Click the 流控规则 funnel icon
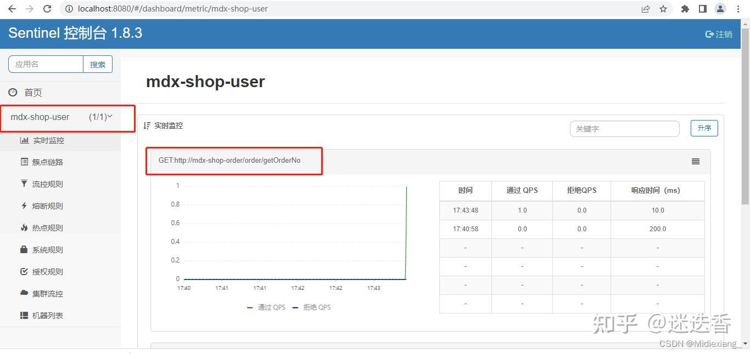The width and height of the screenshot is (750, 354). tap(23, 184)
